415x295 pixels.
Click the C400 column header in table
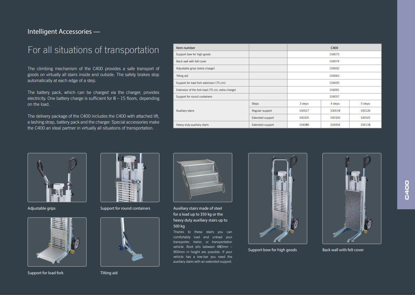(334, 47)
